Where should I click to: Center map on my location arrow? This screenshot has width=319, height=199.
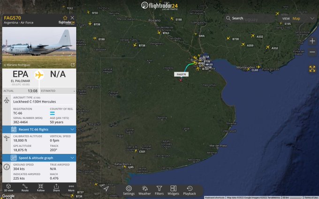[x=106, y=189]
